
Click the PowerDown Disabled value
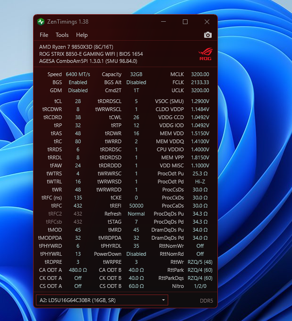136,254
